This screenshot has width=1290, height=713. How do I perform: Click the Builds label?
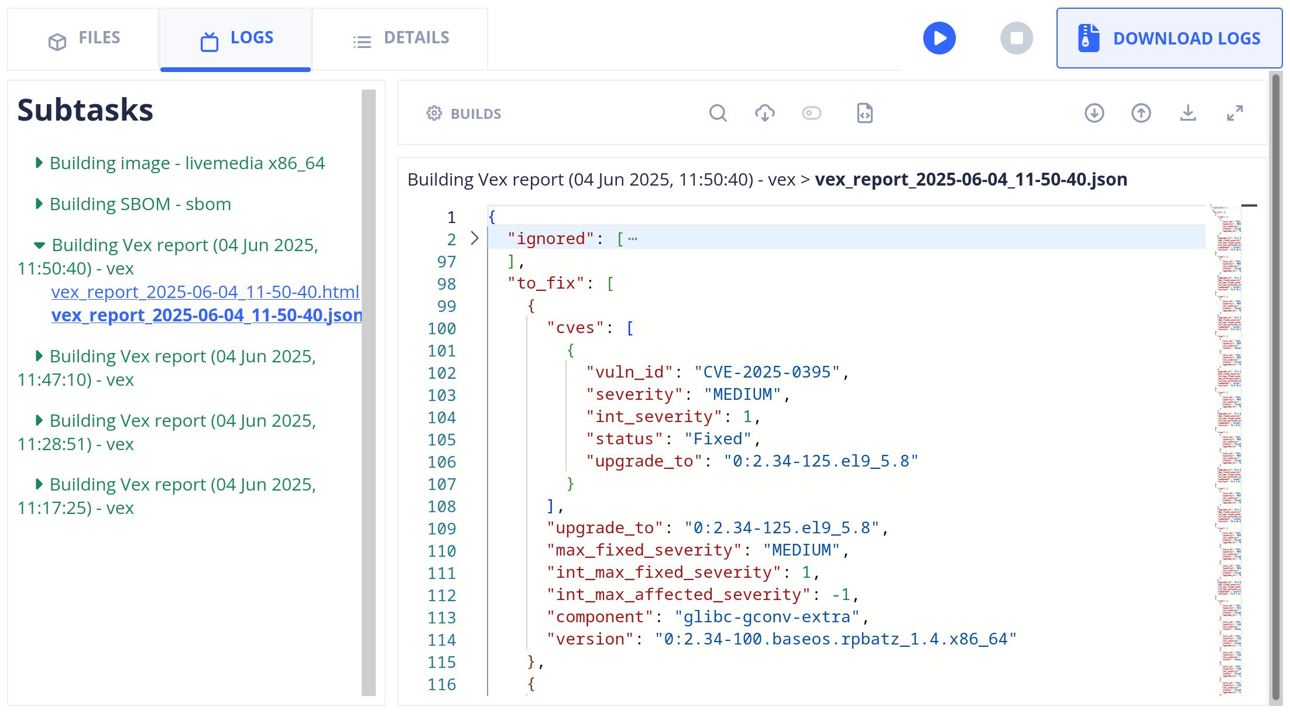tap(476, 114)
